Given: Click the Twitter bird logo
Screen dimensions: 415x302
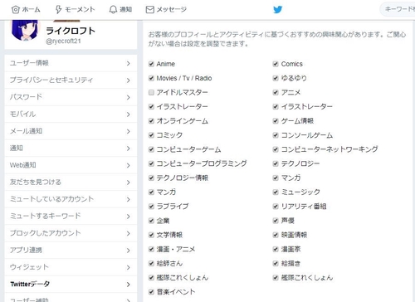Looking at the screenshot, I should click(x=277, y=10).
